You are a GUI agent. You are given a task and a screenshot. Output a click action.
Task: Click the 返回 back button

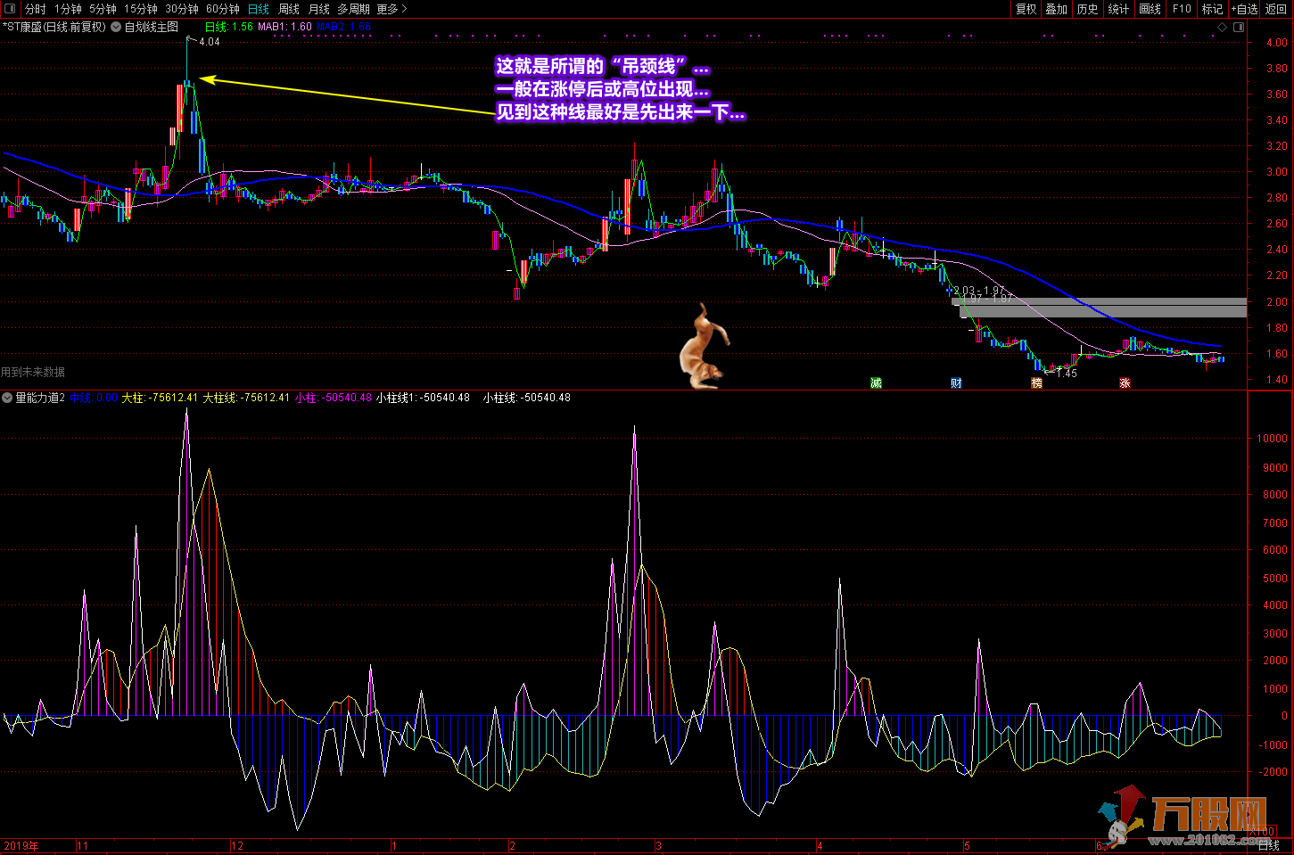coord(1276,9)
